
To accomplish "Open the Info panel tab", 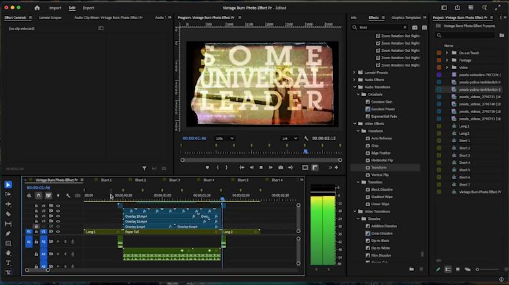I will point(353,18).
